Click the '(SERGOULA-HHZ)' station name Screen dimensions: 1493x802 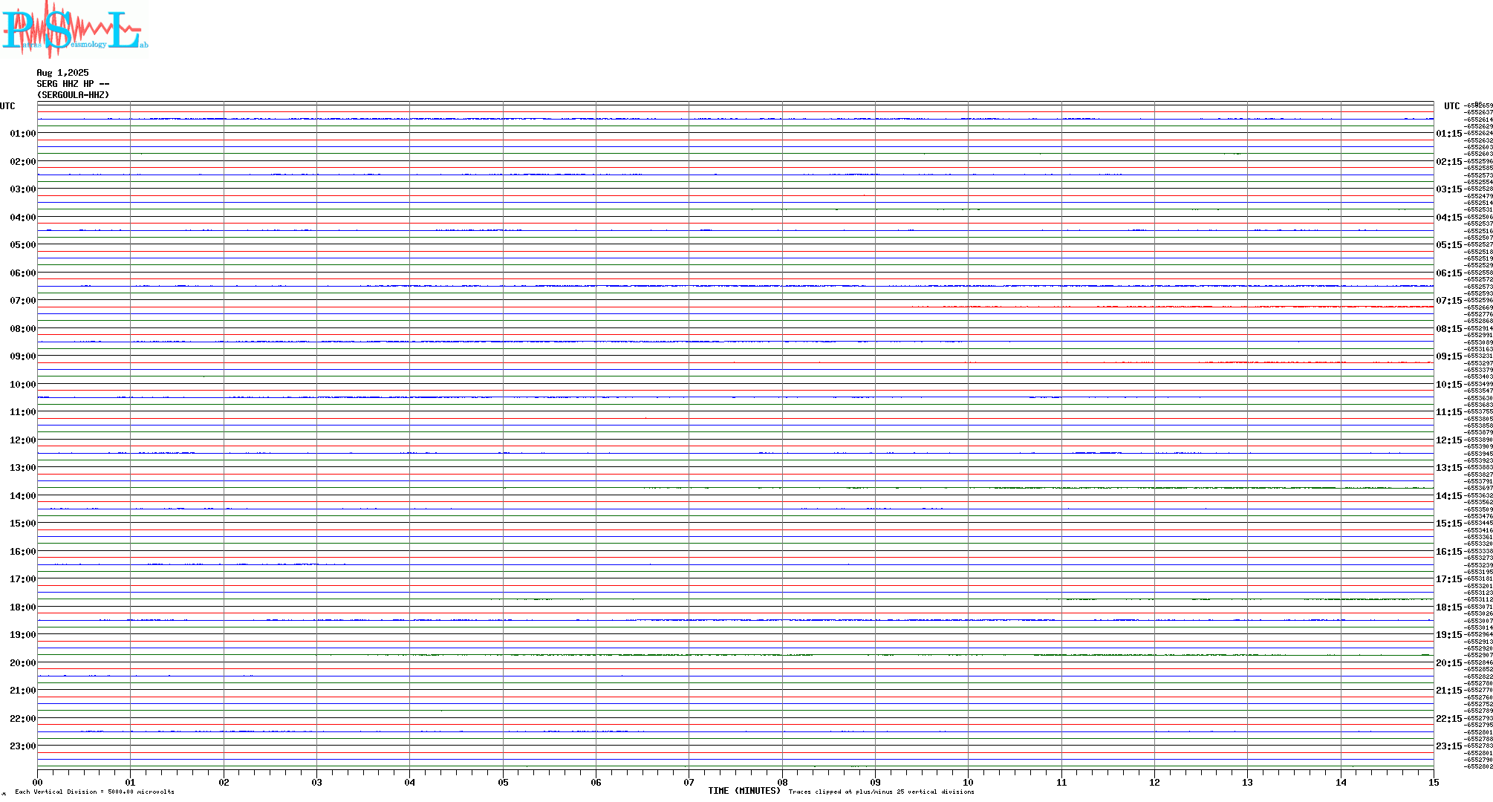(74, 95)
